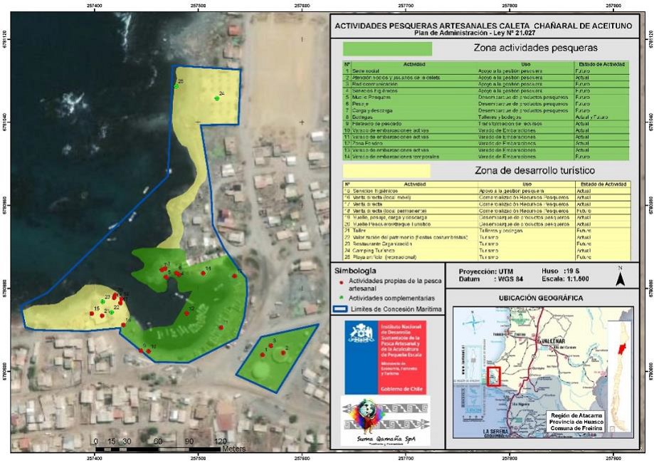Click red map marker number 16
The height and width of the screenshot is (463, 654).
(123, 325)
